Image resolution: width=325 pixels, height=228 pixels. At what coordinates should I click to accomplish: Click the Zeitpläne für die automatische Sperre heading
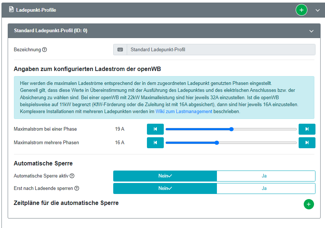(x=66, y=203)
